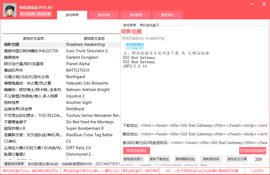The width and height of the screenshot is (270, 175).
Task: Click 复制赠品地址 button
Action: point(185,159)
